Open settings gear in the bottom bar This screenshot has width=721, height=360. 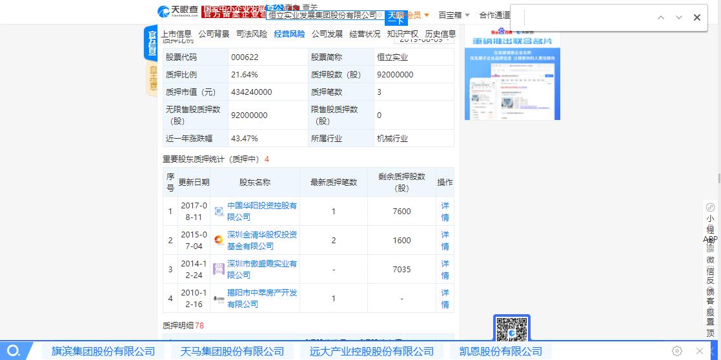[677, 351]
